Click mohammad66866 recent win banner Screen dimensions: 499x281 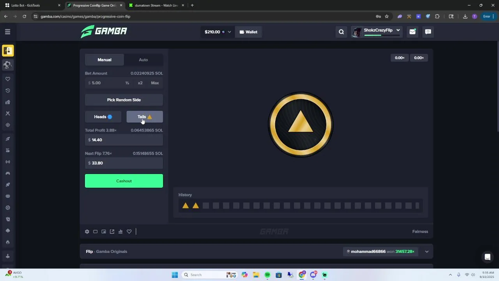[381, 252]
